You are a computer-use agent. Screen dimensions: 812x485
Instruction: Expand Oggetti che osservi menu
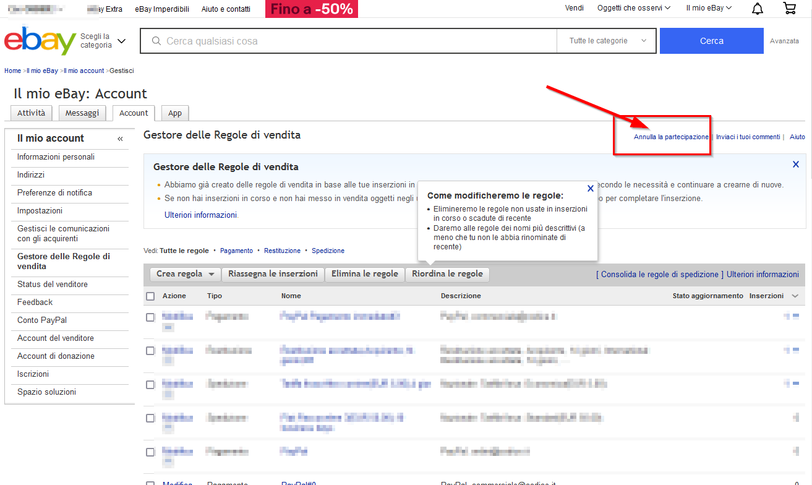coord(634,8)
